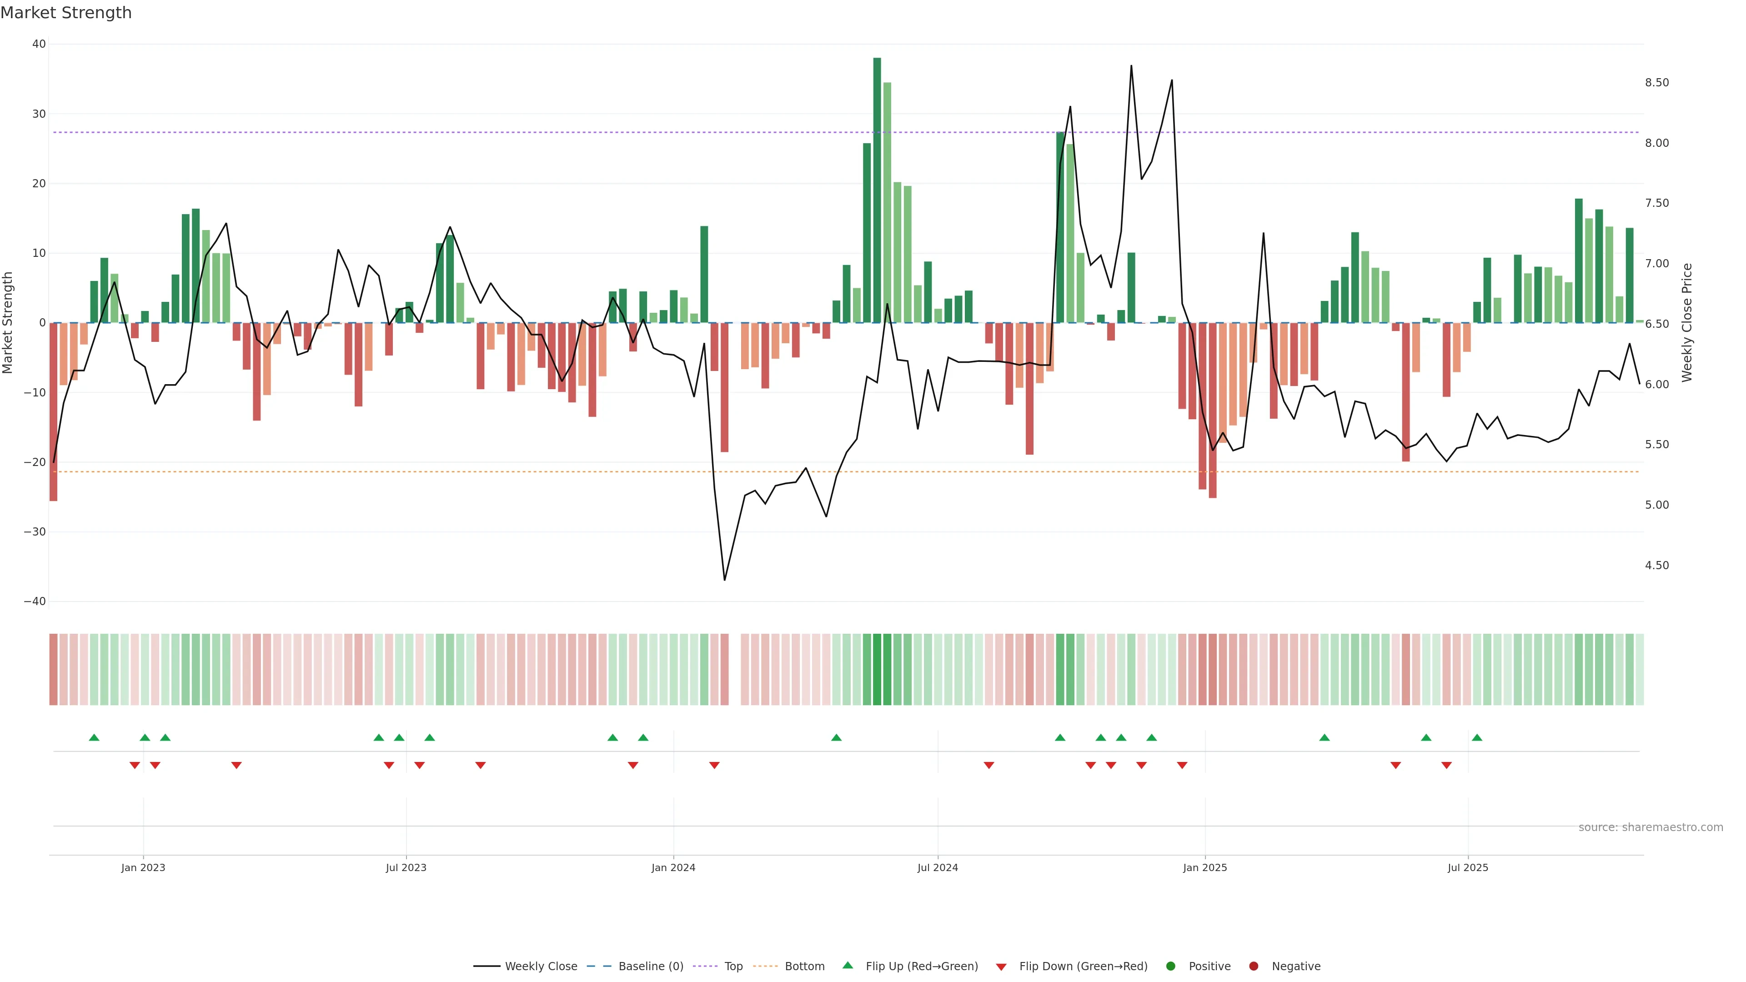The image size is (1746, 982).
Task: Click the Negative red circle legend icon
Action: tap(1253, 966)
